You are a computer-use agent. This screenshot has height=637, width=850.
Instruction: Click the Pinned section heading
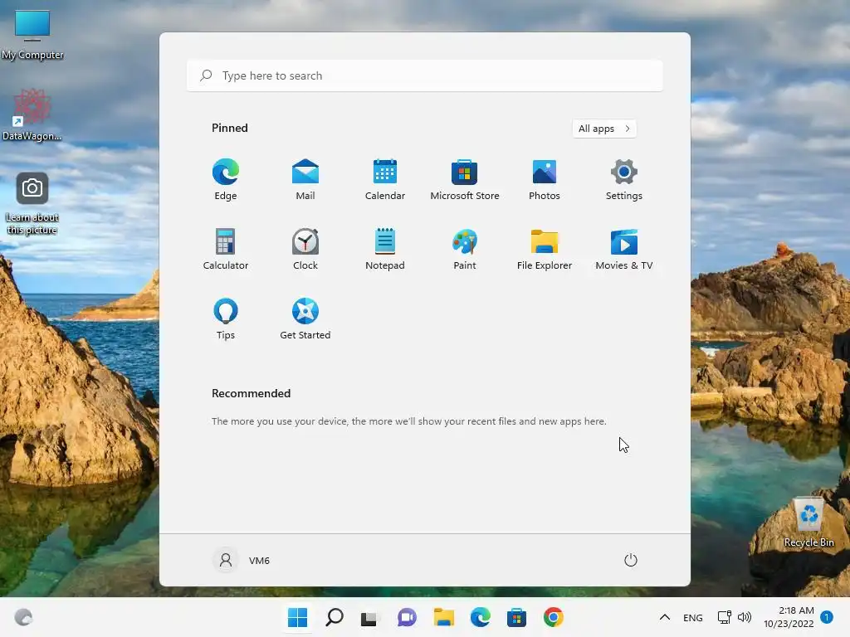point(230,128)
